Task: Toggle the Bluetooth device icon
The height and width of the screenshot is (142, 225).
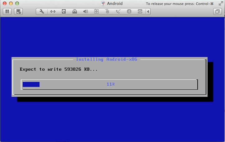Action: (129, 12)
